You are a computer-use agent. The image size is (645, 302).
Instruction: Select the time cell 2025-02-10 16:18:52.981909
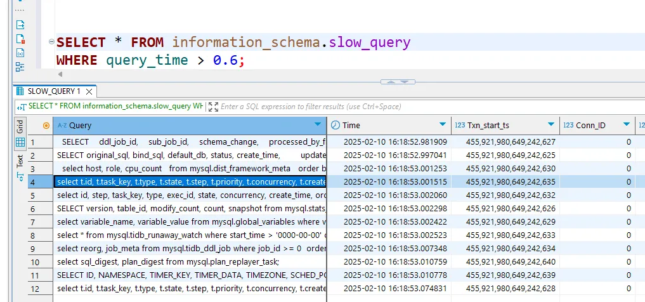coord(389,142)
